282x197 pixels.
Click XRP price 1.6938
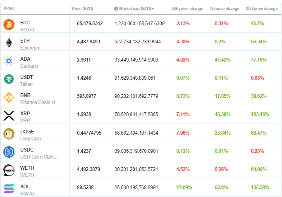tap(84, 114)
